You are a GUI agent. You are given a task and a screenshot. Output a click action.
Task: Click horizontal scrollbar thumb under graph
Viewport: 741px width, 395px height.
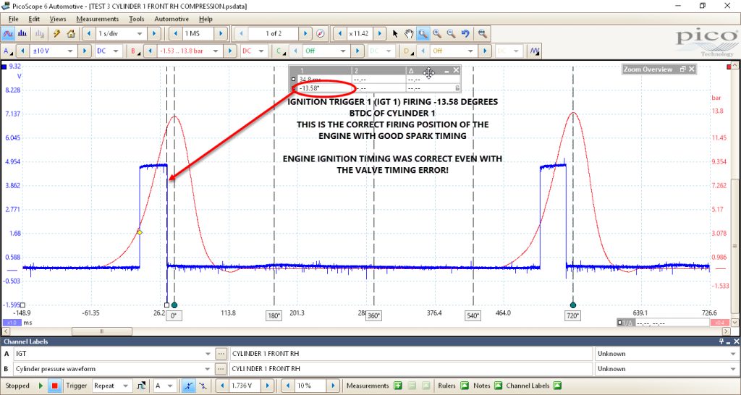(101, 331)
